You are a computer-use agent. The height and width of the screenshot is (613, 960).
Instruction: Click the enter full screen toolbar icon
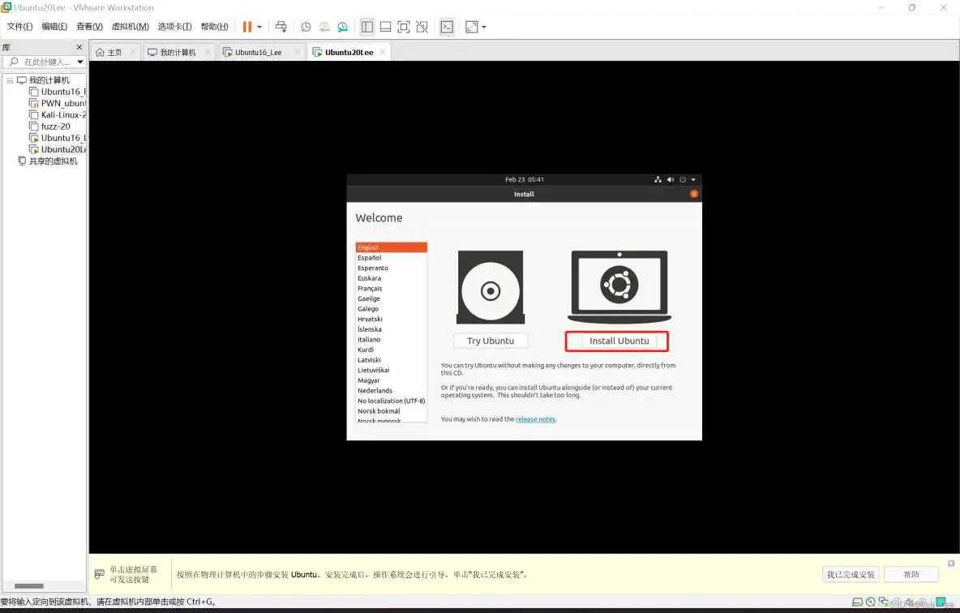pos(404,27)
